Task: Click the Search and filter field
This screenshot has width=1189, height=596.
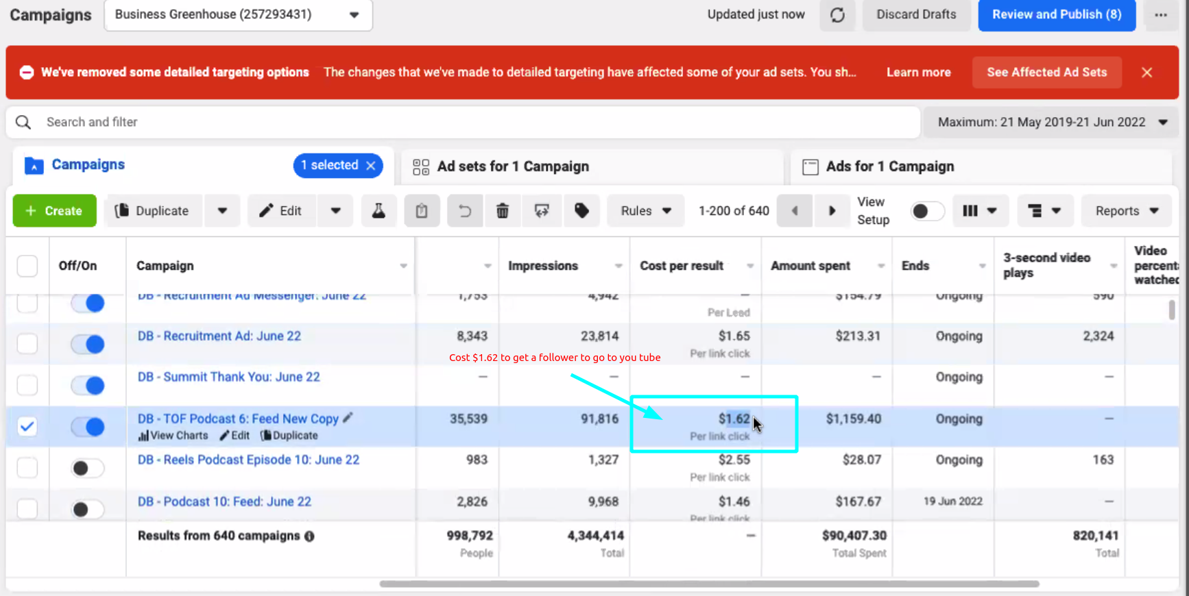Action: (x=473, y=123)
